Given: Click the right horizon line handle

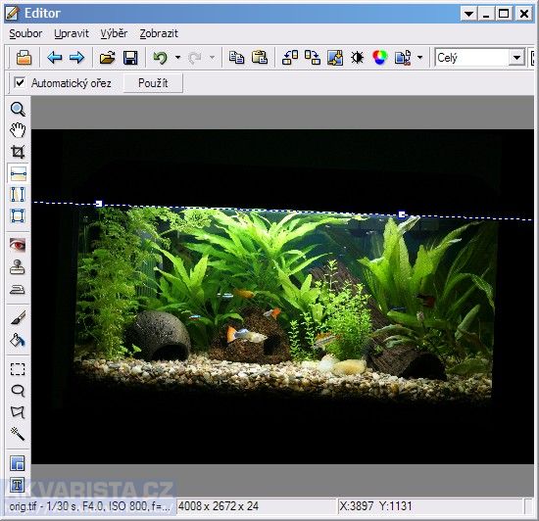Looking at the screenshot, I should pyautogui.click(x=402, y=215).
